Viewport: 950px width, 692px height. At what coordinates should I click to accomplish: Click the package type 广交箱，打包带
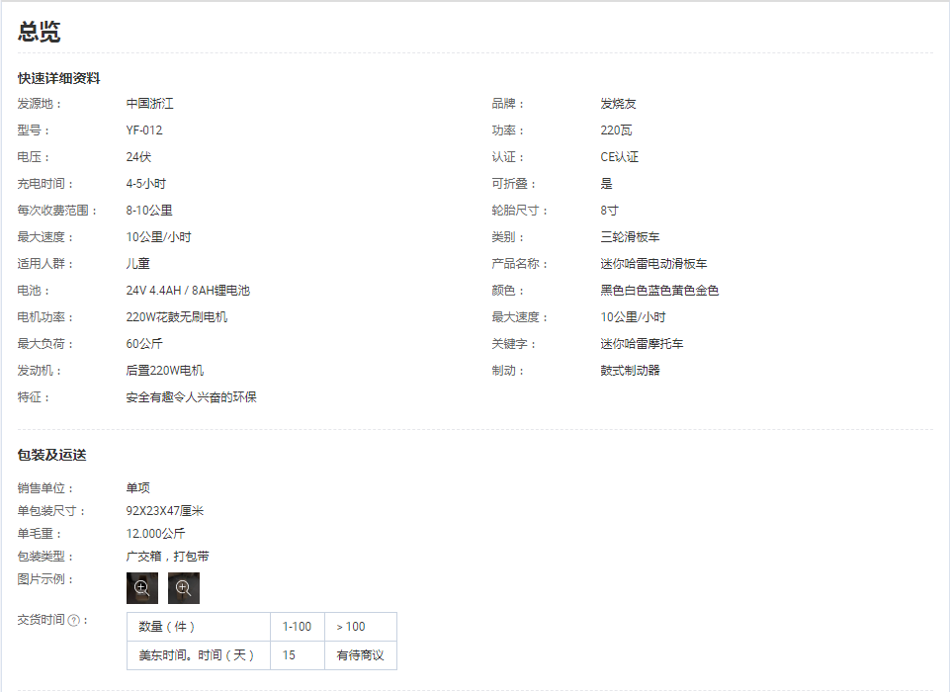click(168, 557)
